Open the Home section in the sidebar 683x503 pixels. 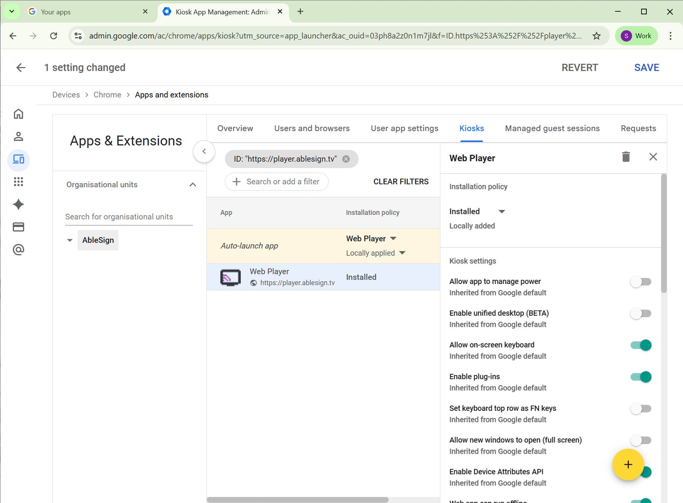(x=18, y=114)
